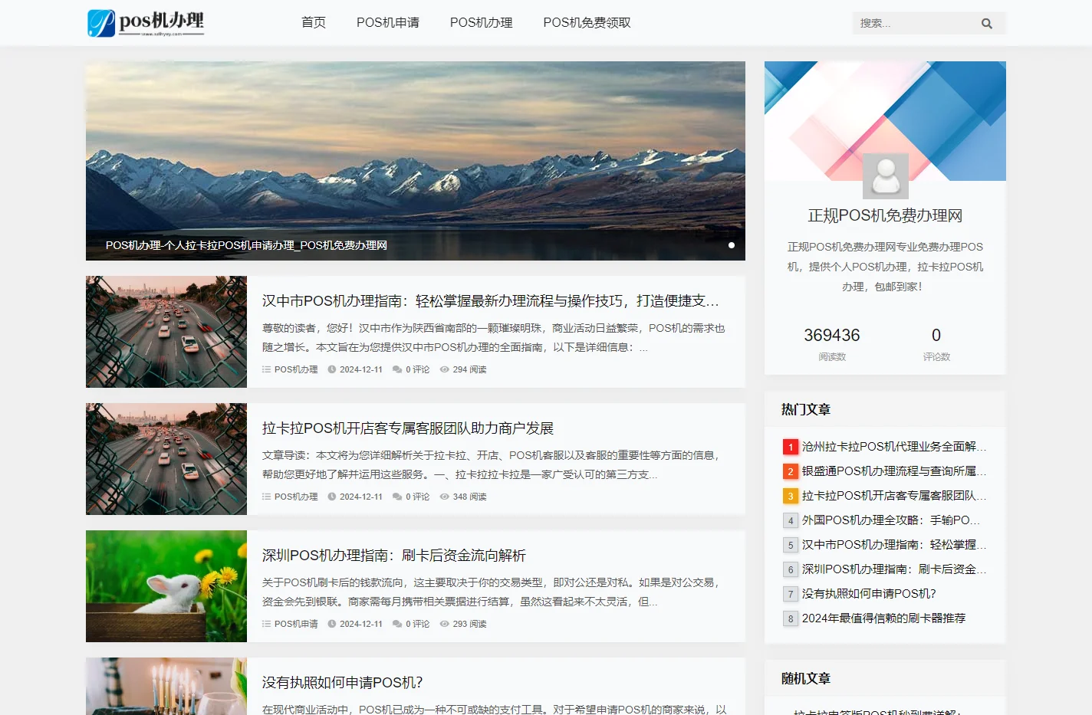
Task: Open hot article 2024年最值得信赖的刷卡器推荐
Action: pyautogui.click(x=883, y=618)
